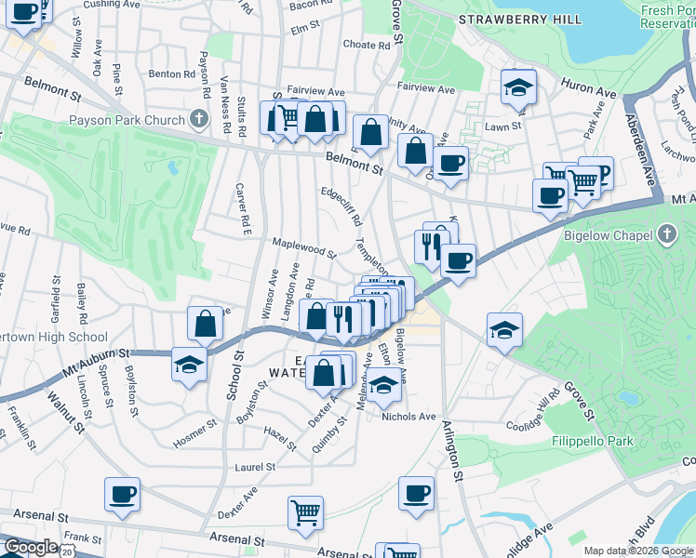Click the Choate Rd street label
696x558 pixels.
tap(367, 45)
